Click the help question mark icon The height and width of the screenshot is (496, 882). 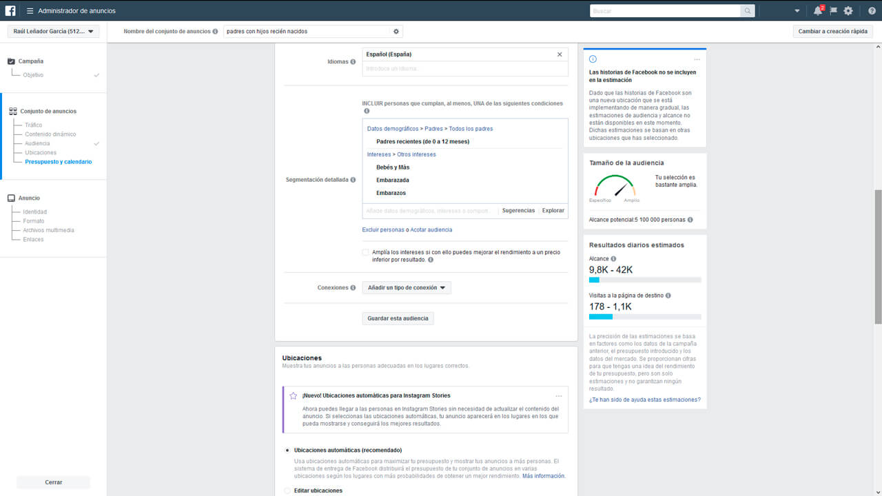click(x=872, y=11)
